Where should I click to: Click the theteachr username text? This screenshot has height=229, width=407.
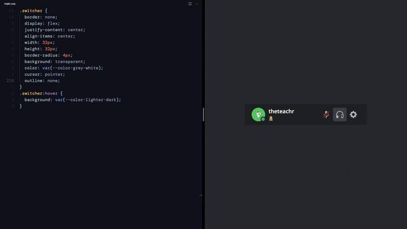[x=281, y=111]
